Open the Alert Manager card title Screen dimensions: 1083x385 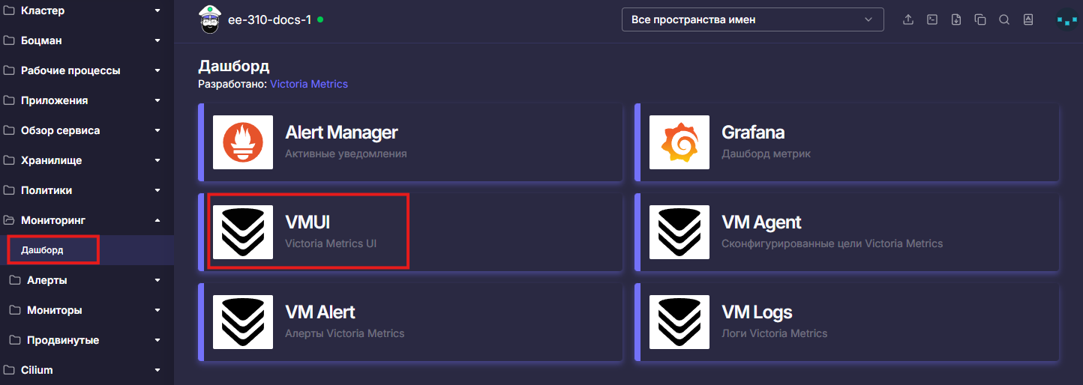341,133
